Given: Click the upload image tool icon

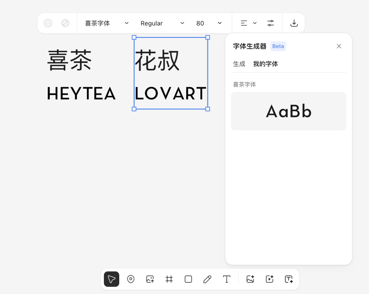Looking at the screenshot, I should pyautogui.click(x=150, y=279).
